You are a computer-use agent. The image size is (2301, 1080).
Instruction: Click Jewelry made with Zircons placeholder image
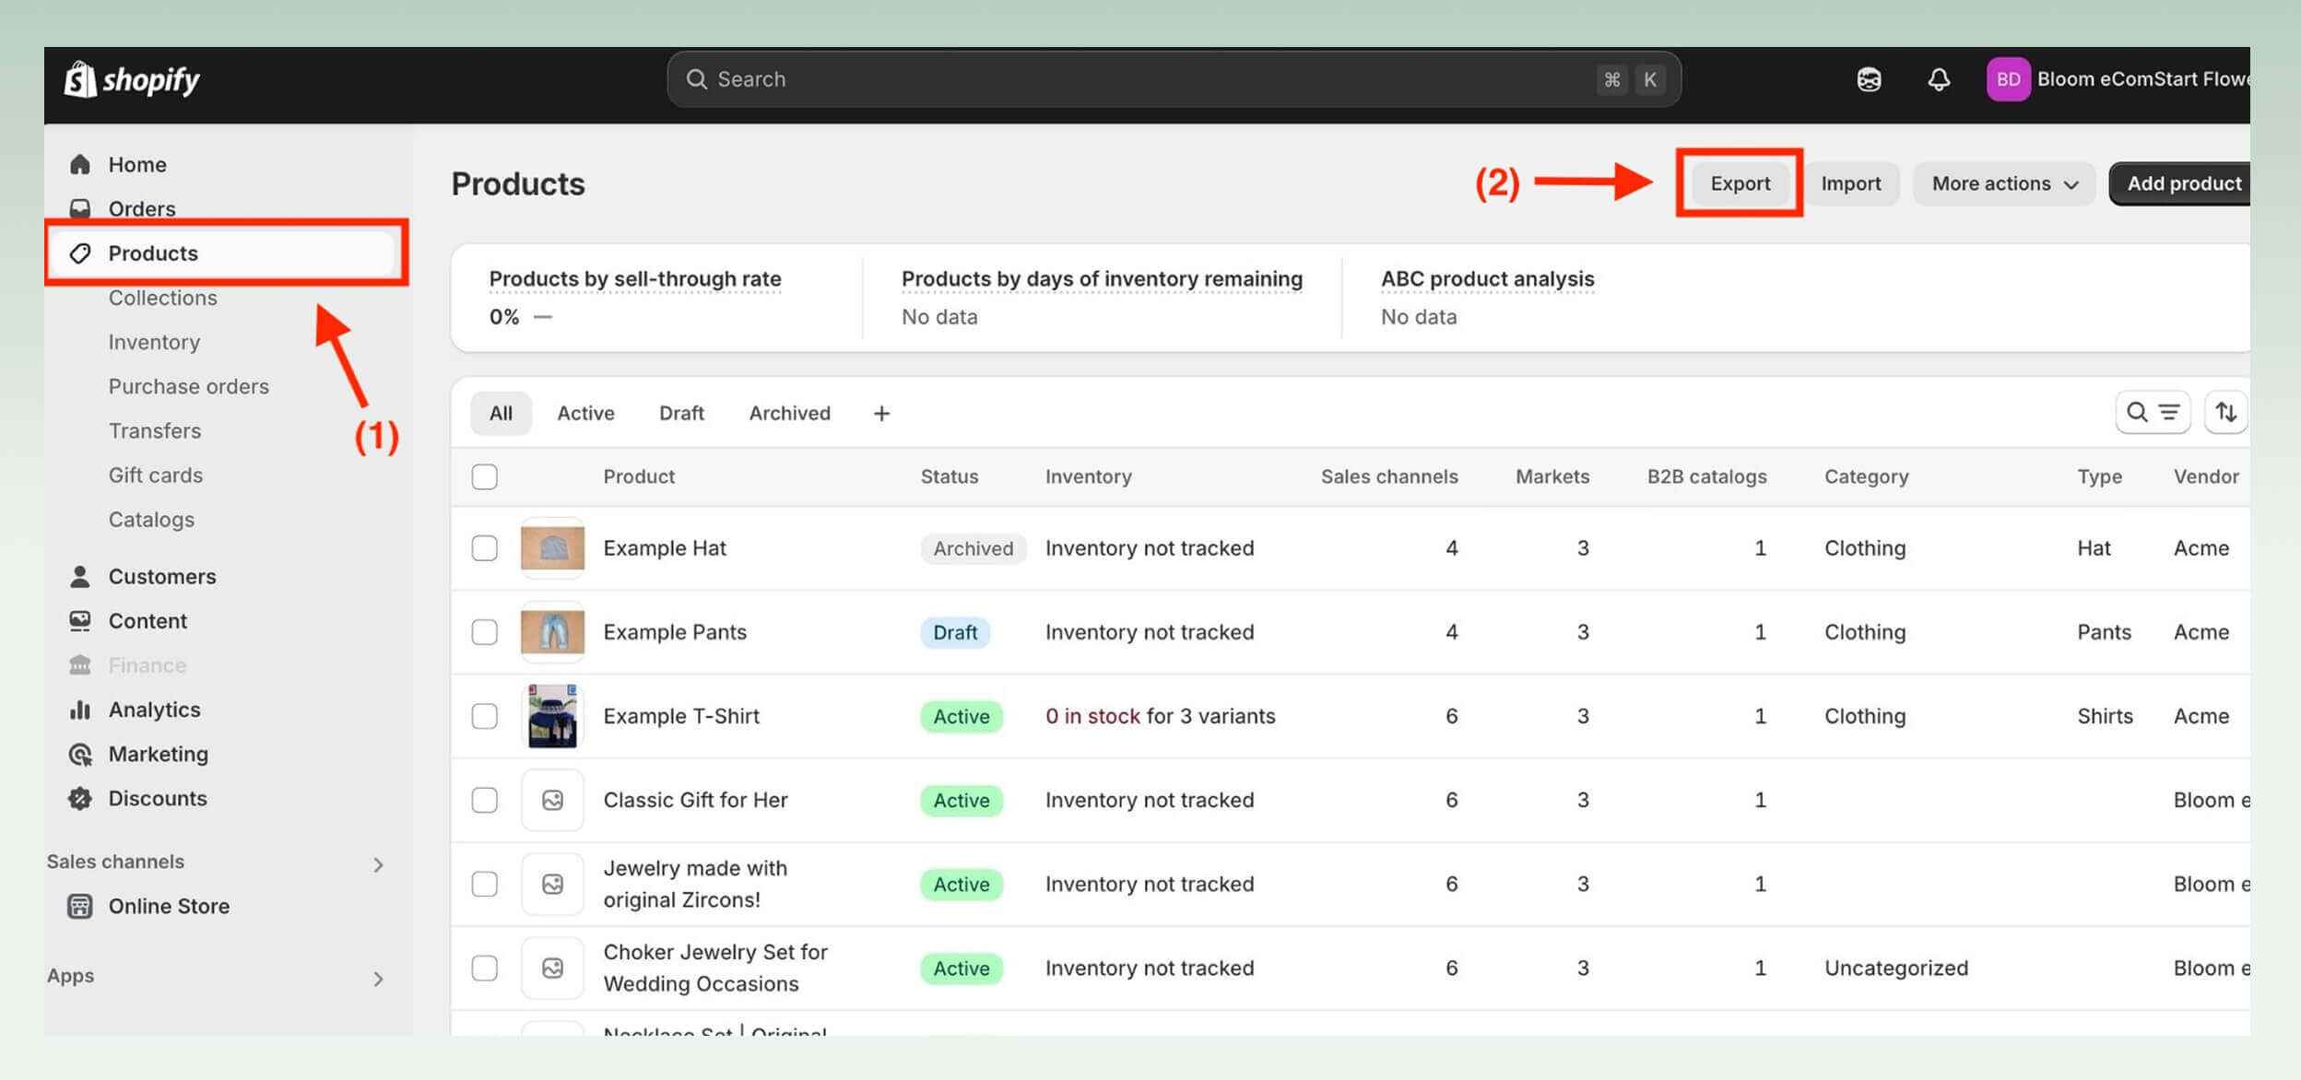[552, 884]
